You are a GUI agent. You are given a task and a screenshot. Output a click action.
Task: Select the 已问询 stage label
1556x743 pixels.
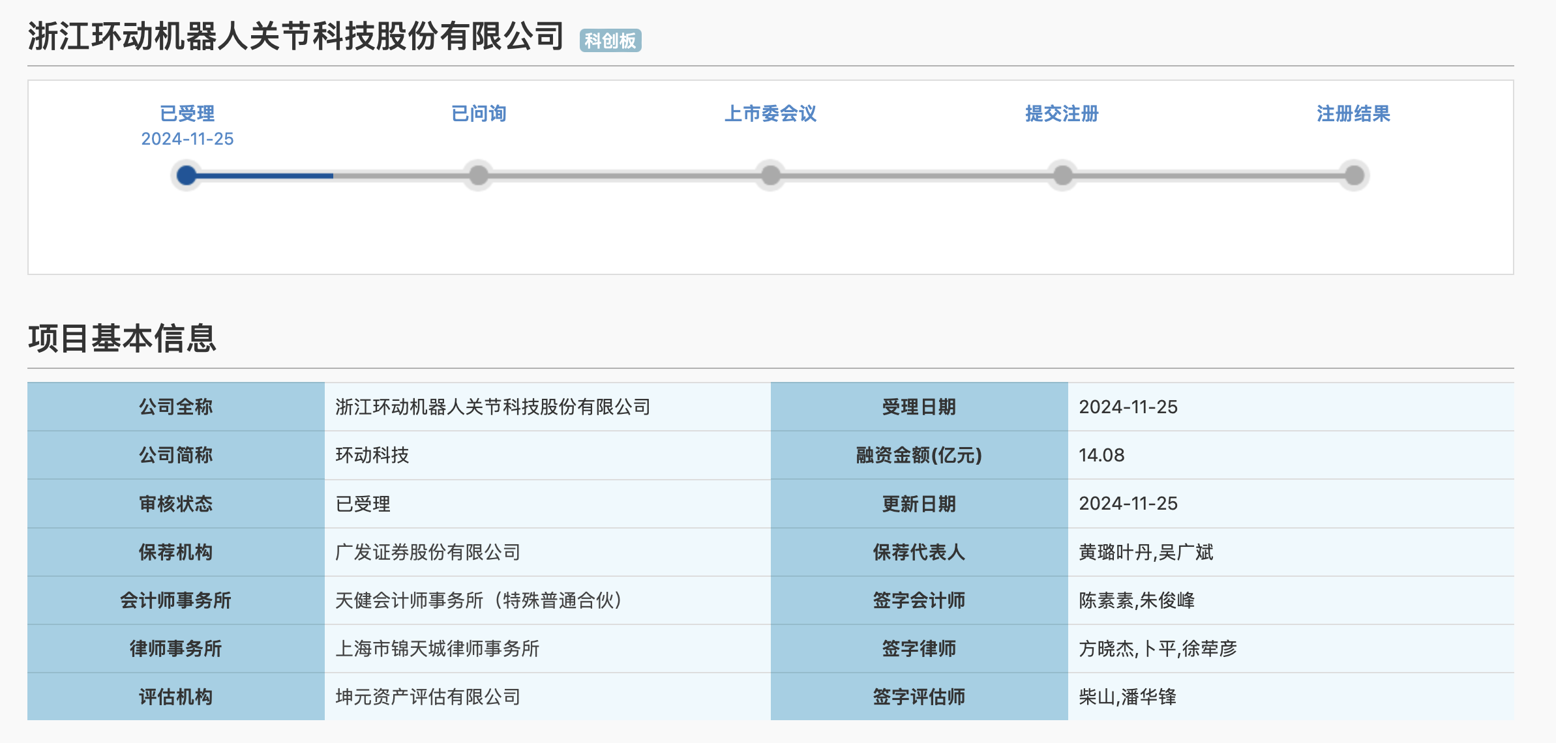479,113
